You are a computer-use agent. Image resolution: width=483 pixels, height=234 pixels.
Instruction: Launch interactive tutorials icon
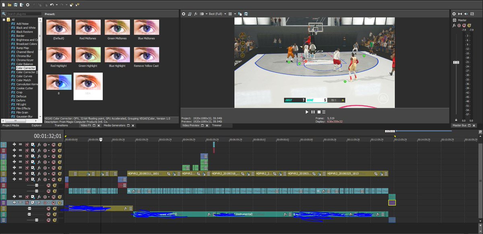coord(71,5)
